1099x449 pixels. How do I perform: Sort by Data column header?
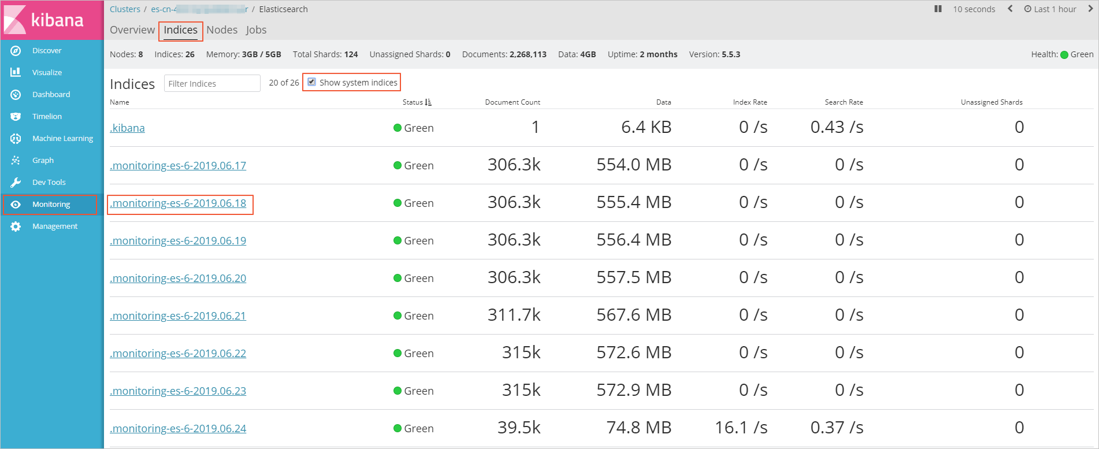(x=663, y=102)
